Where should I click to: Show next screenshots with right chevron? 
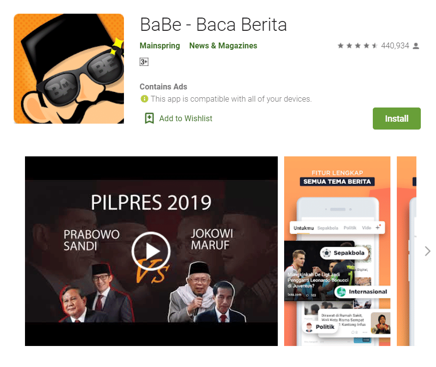(x=427, y=251)
